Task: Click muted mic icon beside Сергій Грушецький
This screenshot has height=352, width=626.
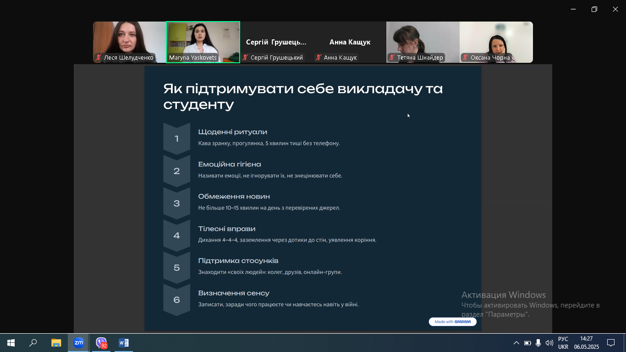Action: click(x=246, y=58)
